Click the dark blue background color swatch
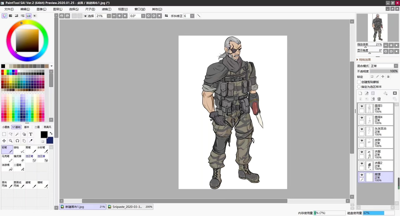The width and height of the screenshot is (400, 216). click(x=50, y=140)
